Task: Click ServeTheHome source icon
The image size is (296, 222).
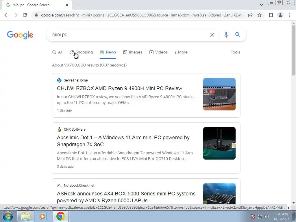Action: [59, 80]
